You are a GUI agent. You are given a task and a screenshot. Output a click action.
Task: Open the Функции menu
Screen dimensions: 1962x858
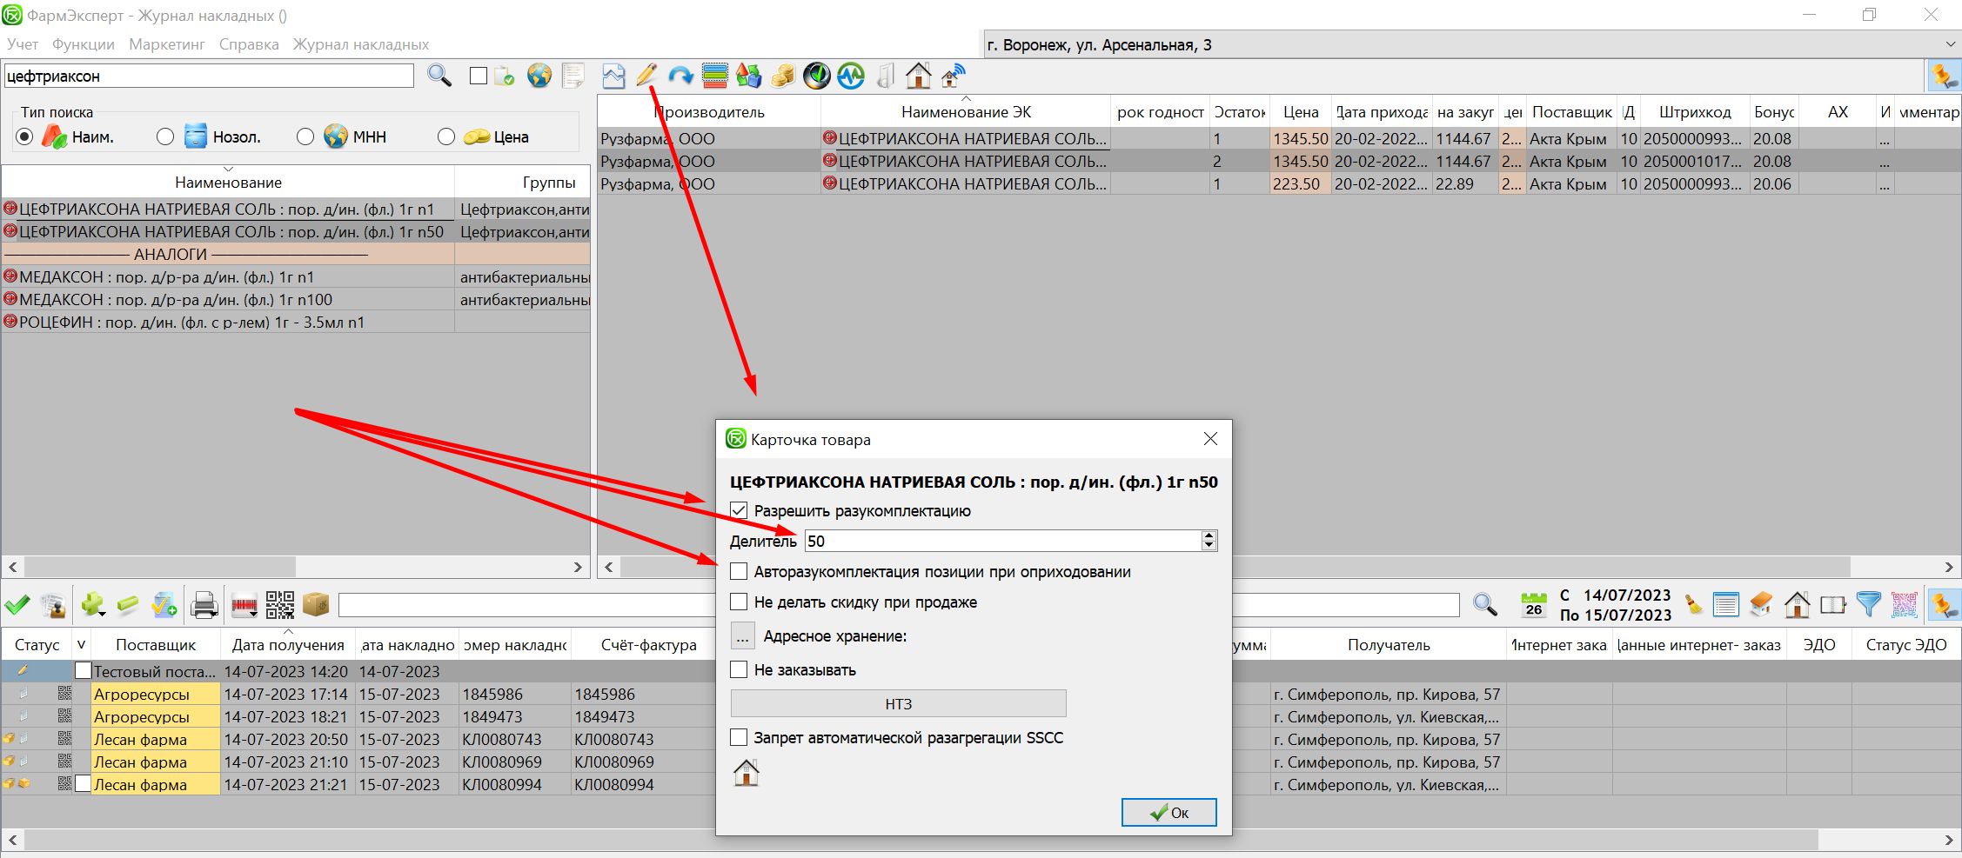point(83,44)
